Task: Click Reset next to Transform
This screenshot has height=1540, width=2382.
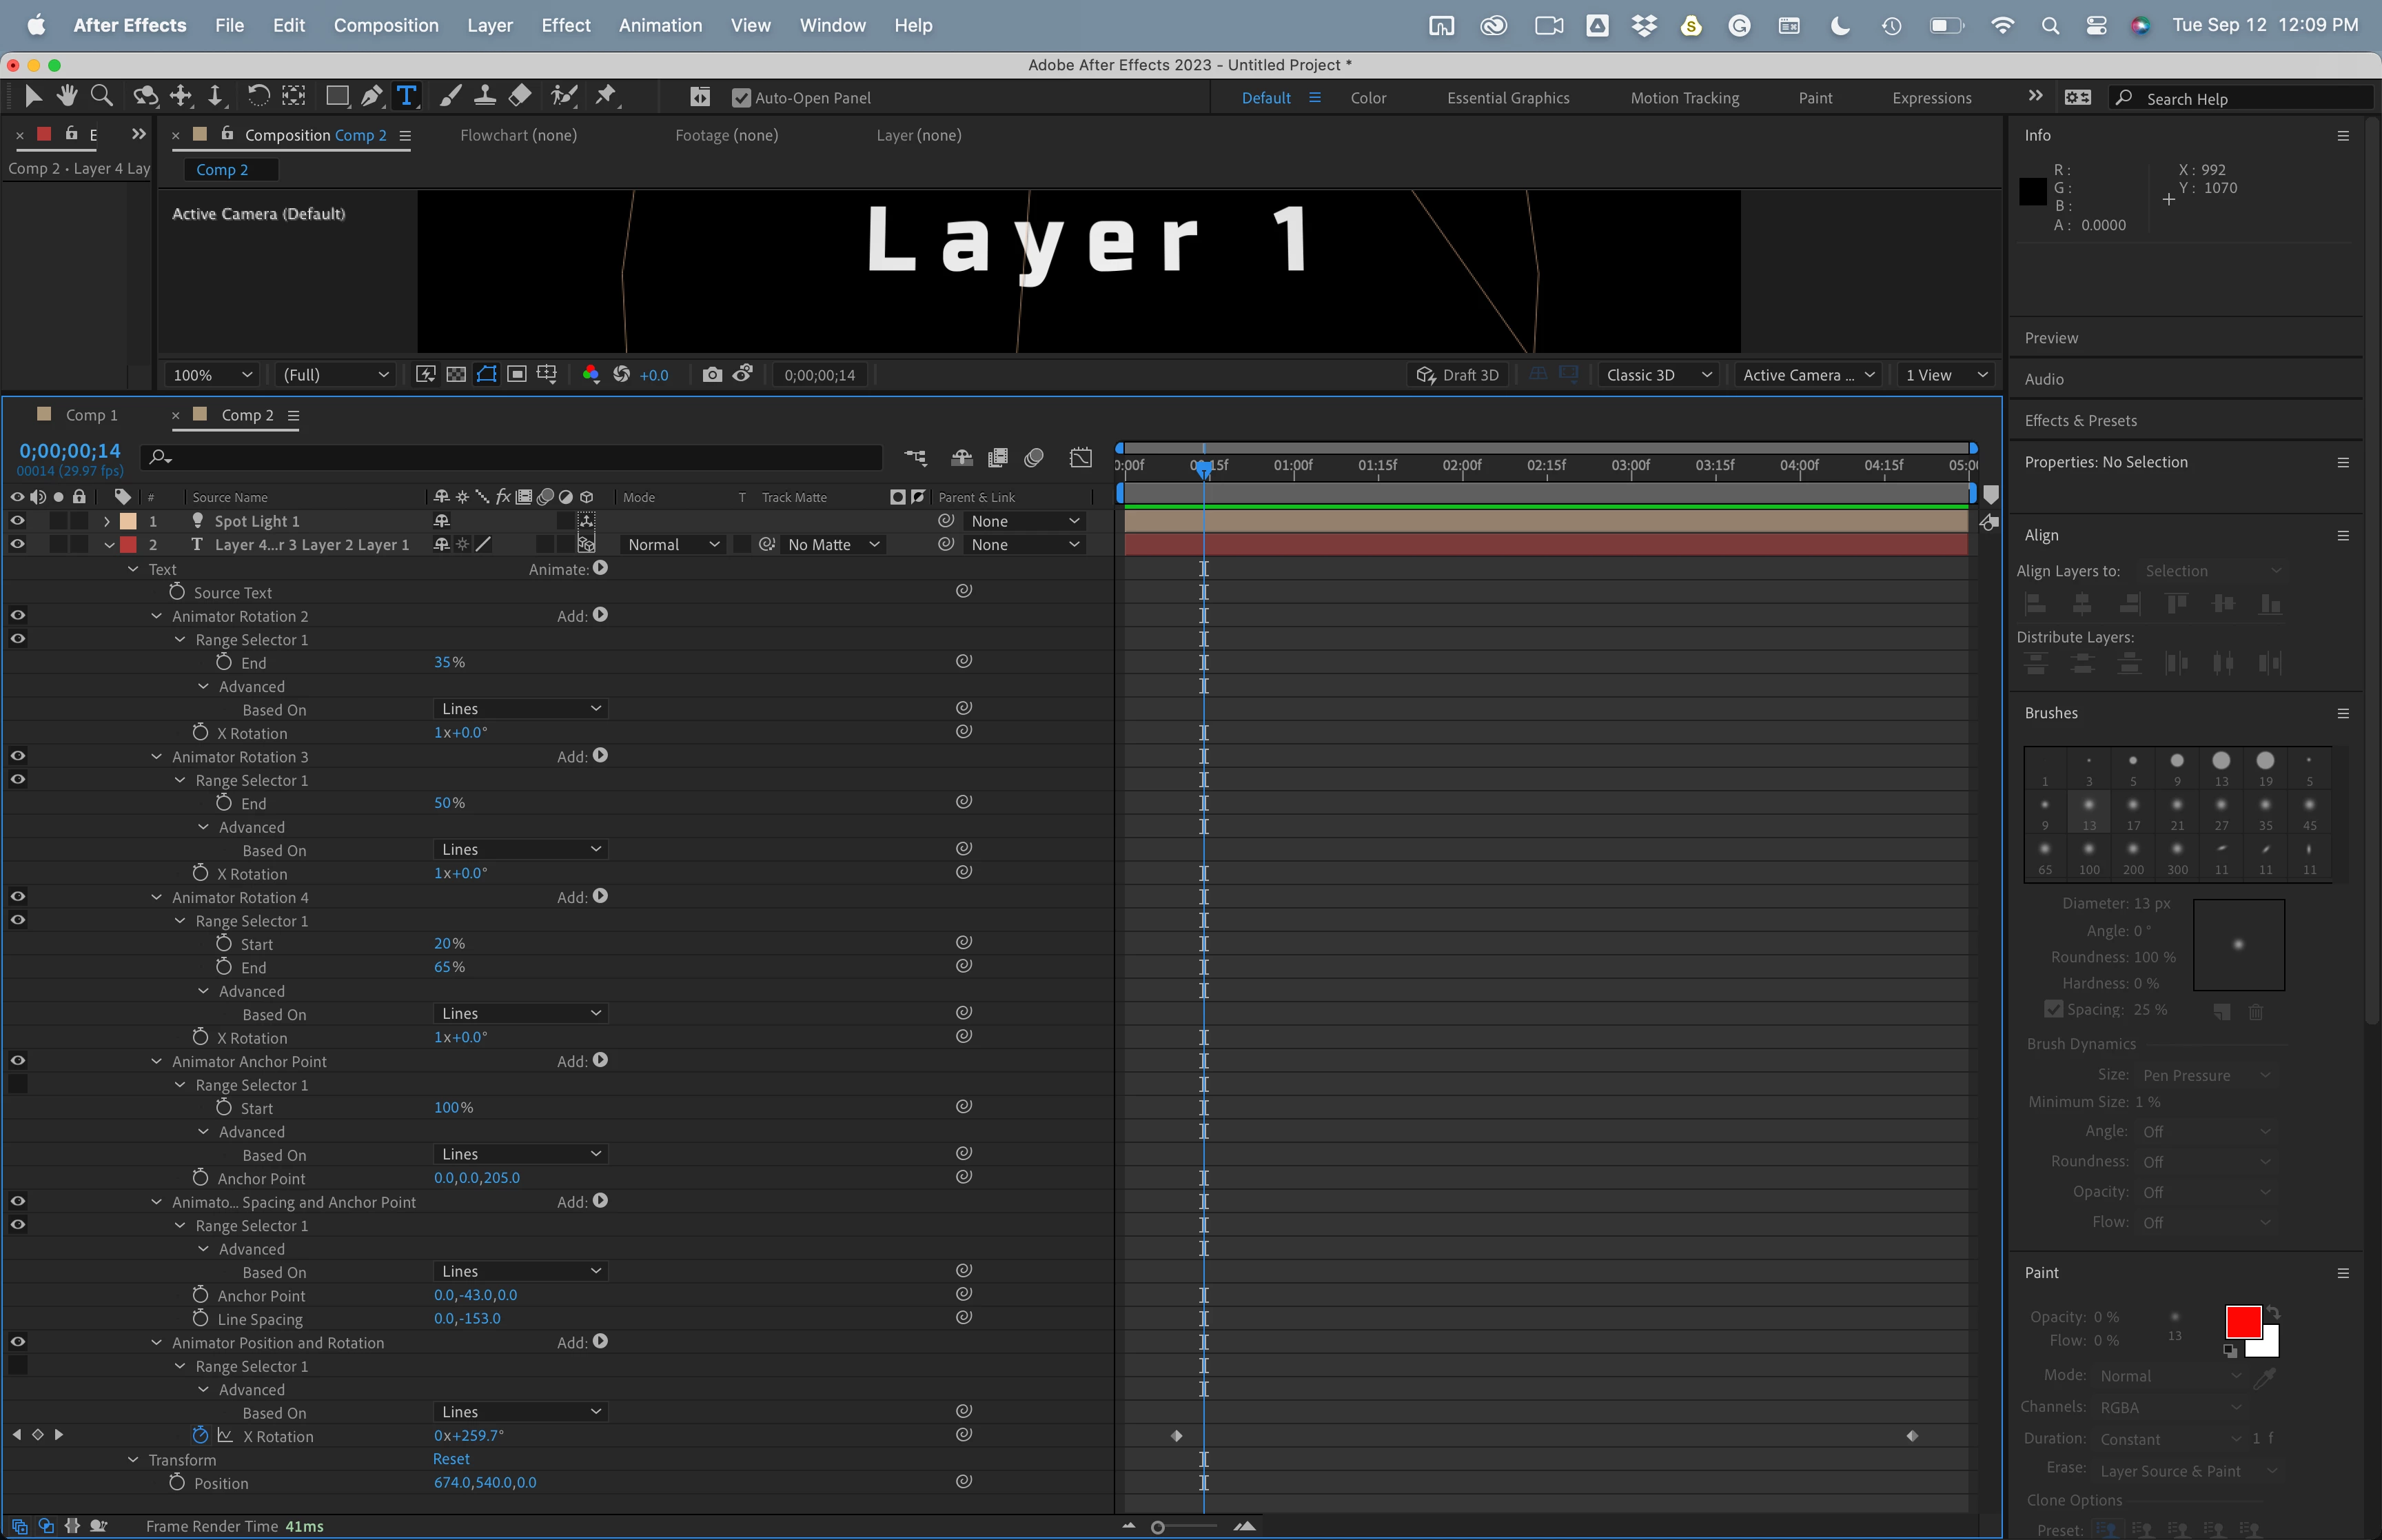Action: pyautogui.click(x=451, y=1459)
